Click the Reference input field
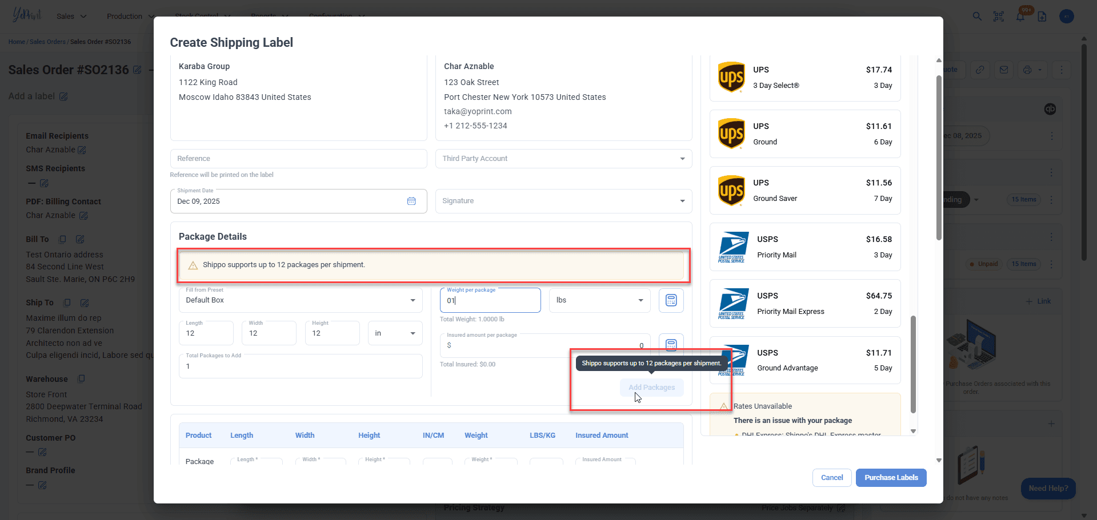The image size is (1097, 520). 298,159
